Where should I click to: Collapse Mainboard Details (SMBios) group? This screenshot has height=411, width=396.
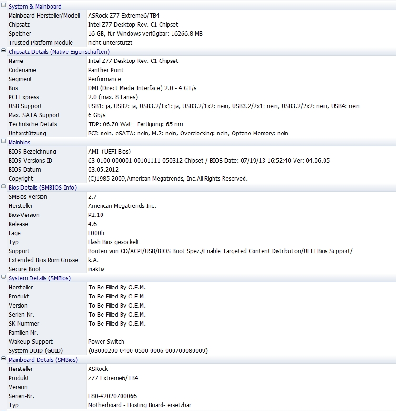[4, 359]
